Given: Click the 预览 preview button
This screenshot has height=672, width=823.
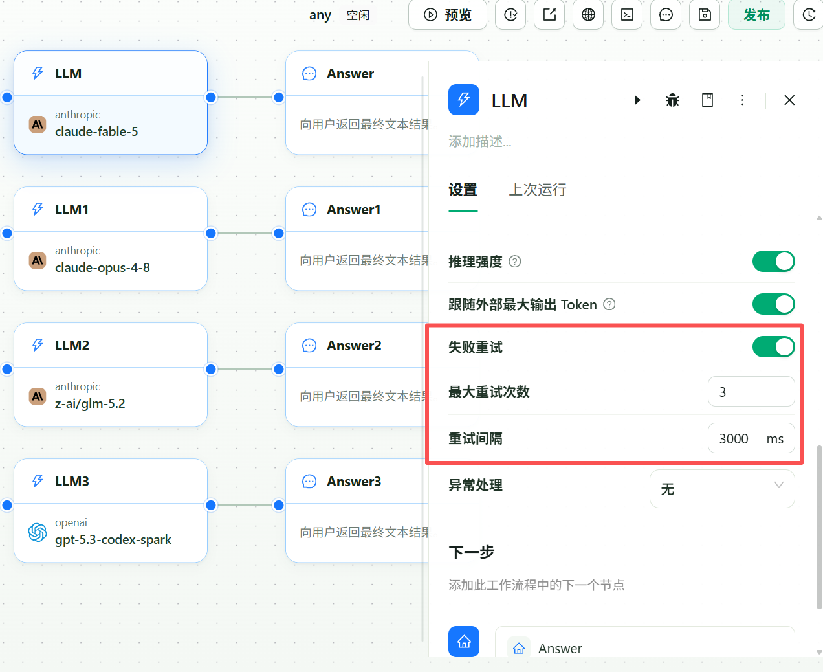Looking at the screenshot, I should 448,15.
